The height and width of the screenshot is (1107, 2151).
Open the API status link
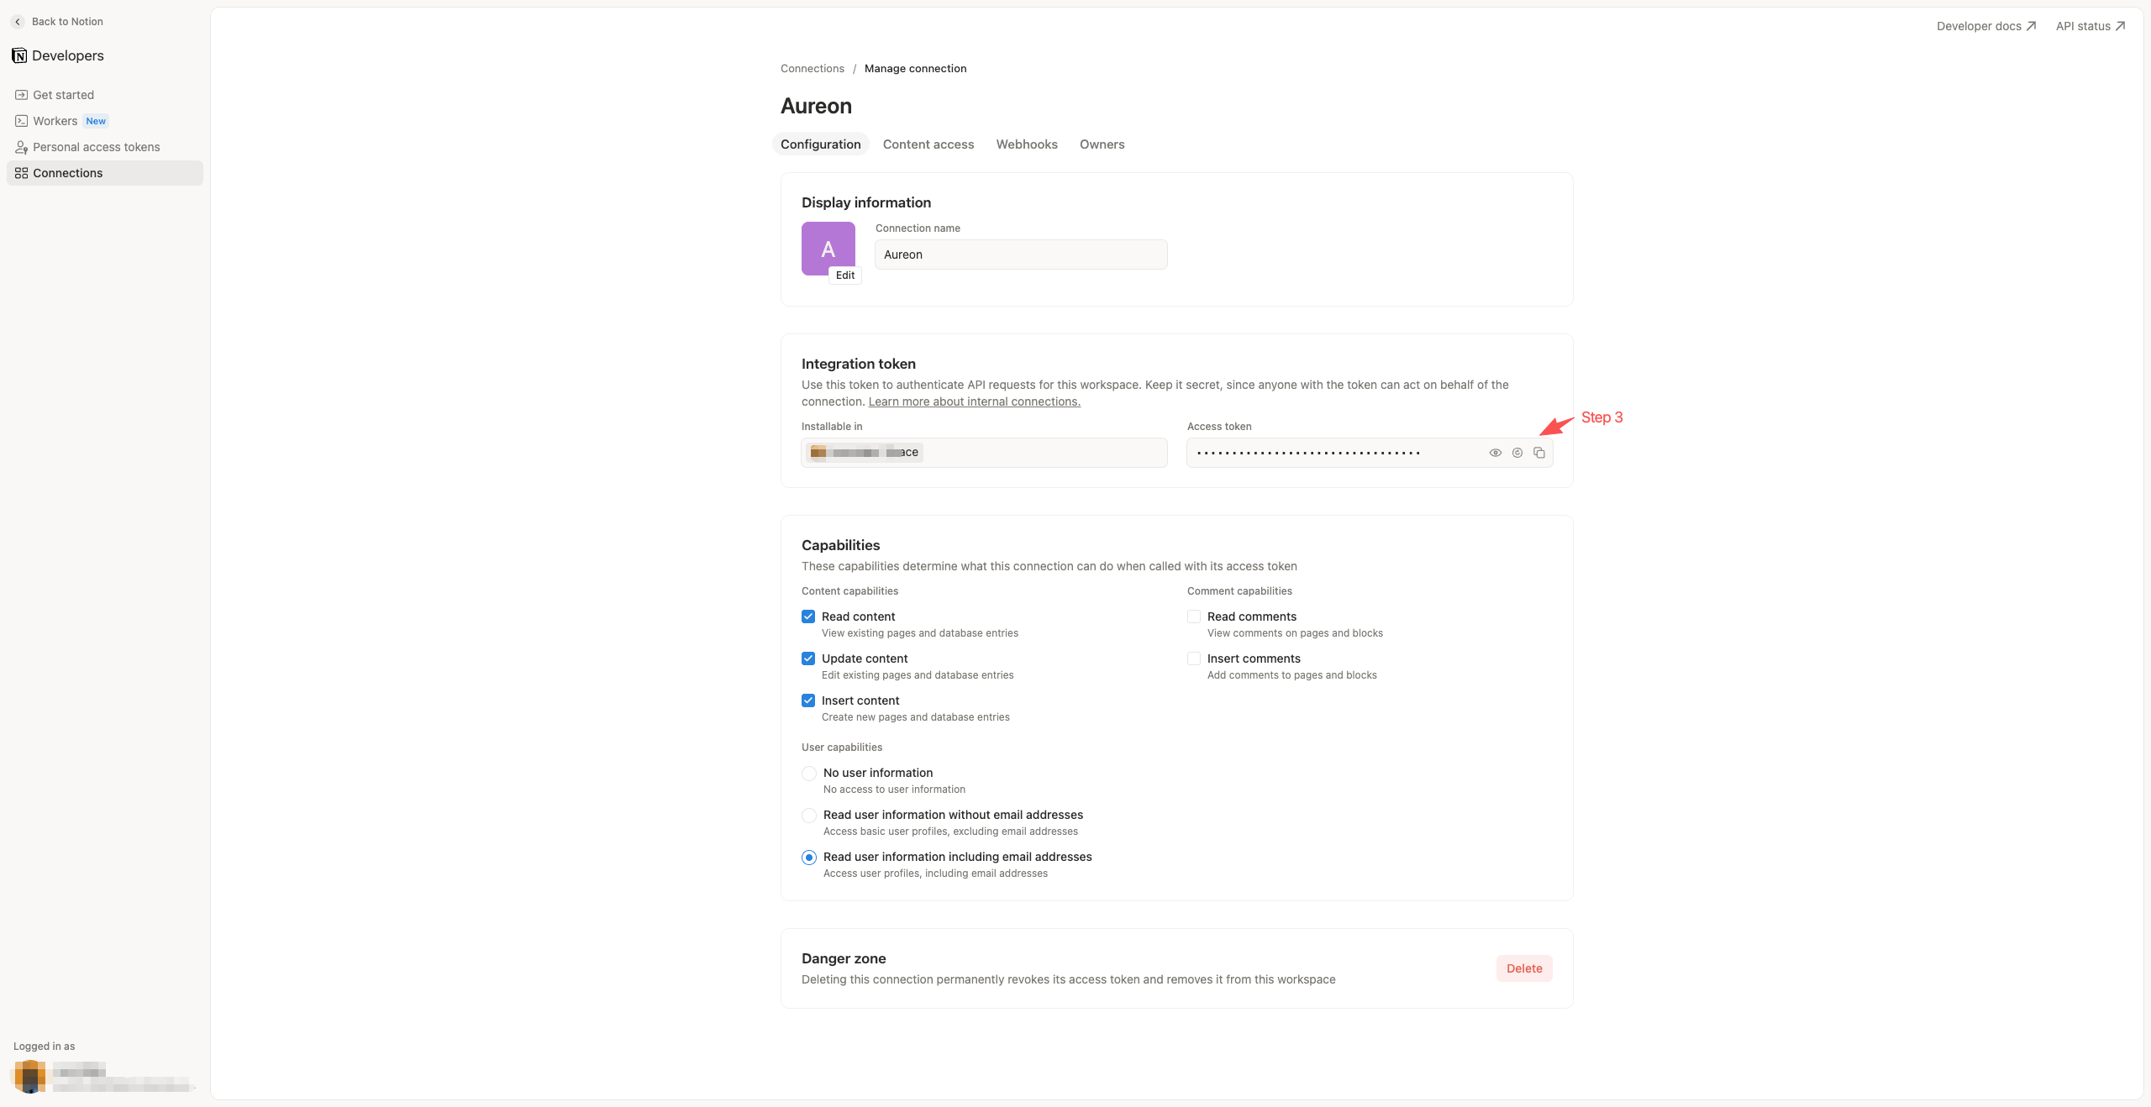pyautogui.click(x=2091, y=26)
